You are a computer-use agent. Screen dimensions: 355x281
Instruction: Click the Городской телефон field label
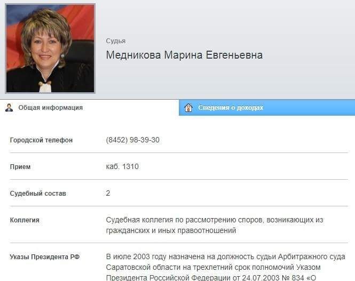41,140
